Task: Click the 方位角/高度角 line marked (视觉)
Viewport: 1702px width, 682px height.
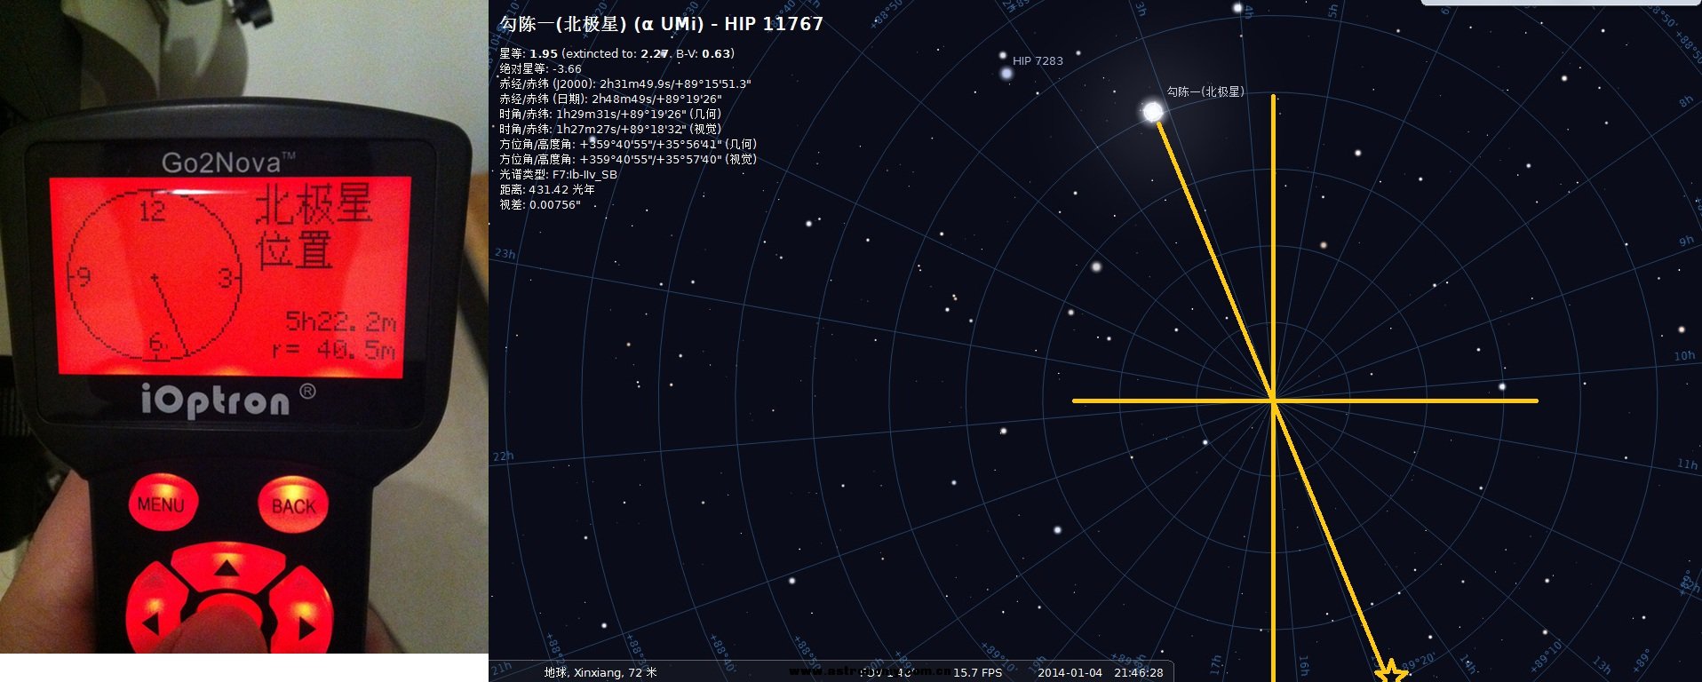Action: point(628,159)
